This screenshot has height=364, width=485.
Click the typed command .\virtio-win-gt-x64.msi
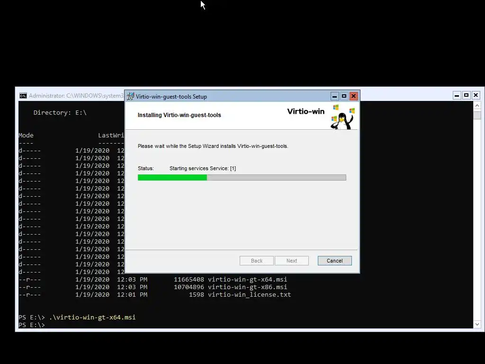pyautogui.click(x=92, y=317)
